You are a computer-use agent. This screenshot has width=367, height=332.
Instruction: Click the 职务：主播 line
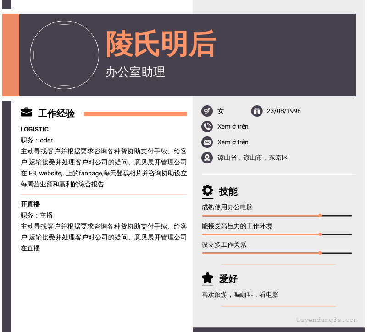37,215
